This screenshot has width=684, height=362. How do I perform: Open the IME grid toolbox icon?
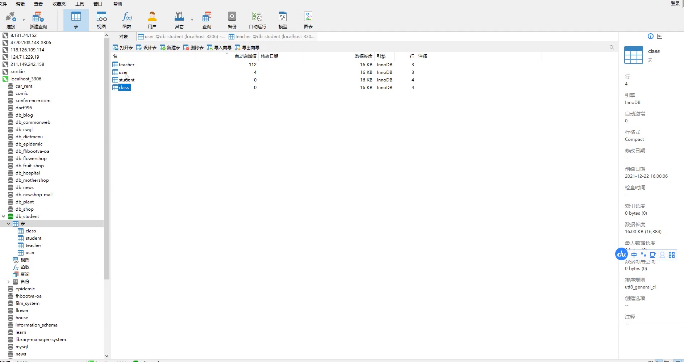tap(672, 255)
